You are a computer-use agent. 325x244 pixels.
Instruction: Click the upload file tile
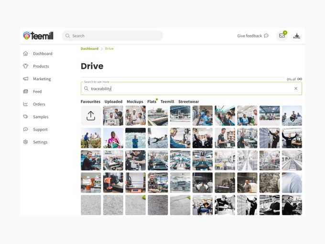pyautogui.click(x=91, y=116)
